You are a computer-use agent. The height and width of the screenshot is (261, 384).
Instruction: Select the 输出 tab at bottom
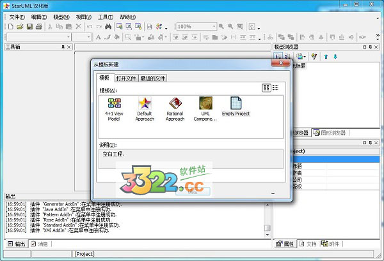click(x=17, y=244)
